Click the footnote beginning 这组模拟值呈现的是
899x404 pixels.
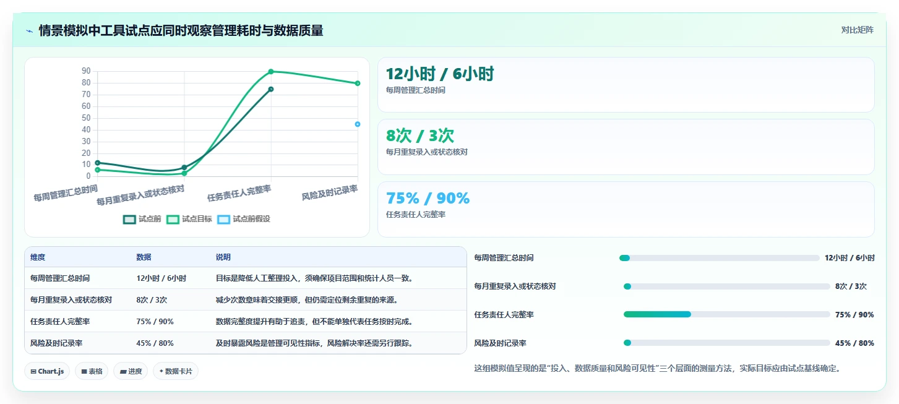657,369
